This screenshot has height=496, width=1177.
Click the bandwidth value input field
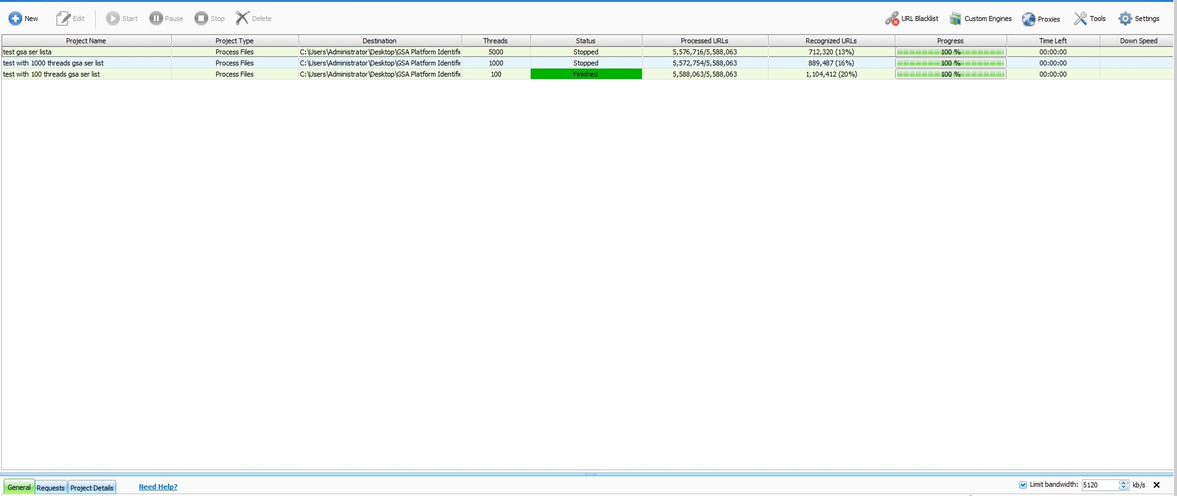tap(1099, 485)
